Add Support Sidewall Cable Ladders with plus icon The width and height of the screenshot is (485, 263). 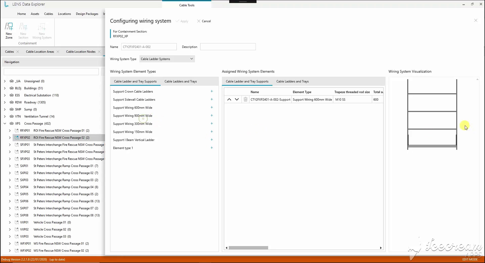[x=212, y=99]
